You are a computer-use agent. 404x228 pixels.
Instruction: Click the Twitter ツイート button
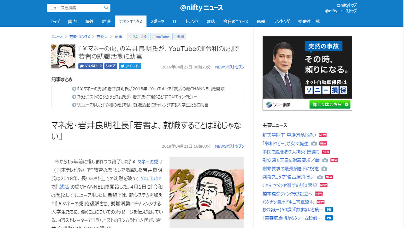tap(130, 66)
